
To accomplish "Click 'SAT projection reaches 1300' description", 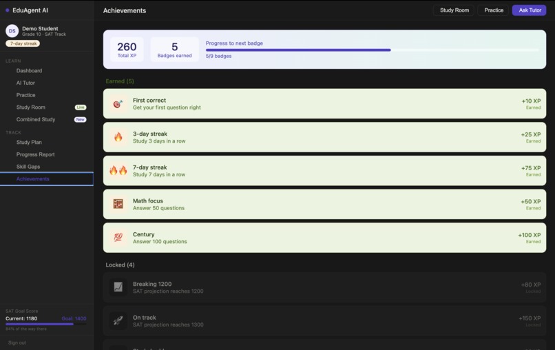I will tap(168, 325).
